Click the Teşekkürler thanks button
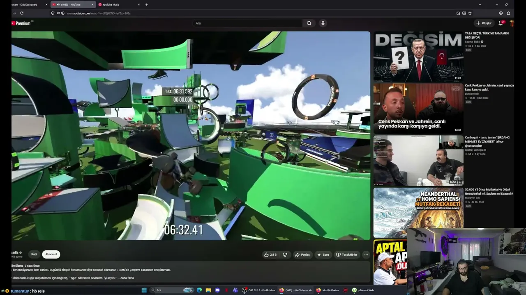Screen dimensions: 526x295 pyautogui.click(x=347, y=255)
